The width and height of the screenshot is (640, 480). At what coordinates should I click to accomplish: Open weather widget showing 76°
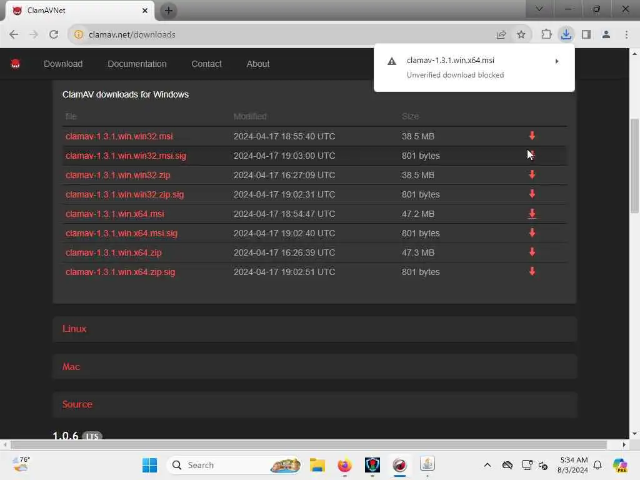pyautogui.click(x=21, y=464)
